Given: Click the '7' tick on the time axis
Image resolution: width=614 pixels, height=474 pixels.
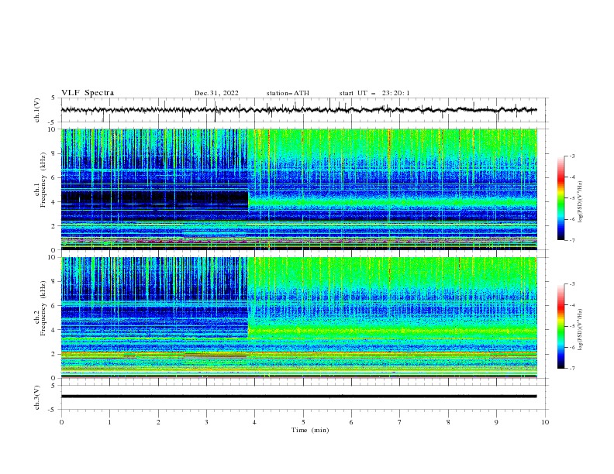Looking at the screenshot, I should 400,422.
